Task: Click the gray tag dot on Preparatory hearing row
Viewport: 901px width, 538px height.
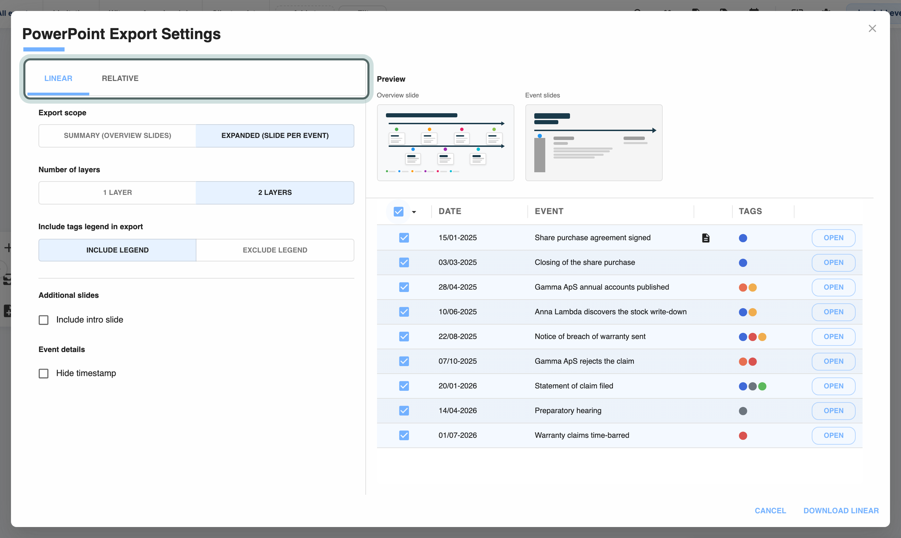Action: click(742, 411)
